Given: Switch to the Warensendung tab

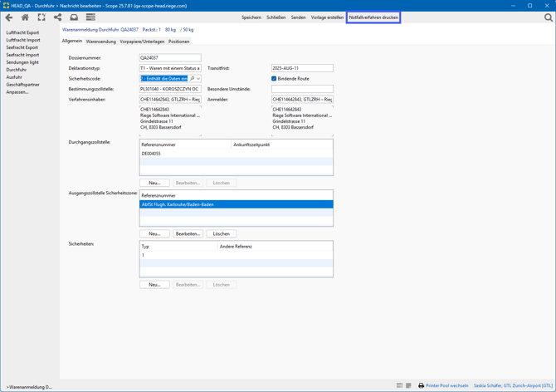Looking at the screenshot, I should (101, 42).
